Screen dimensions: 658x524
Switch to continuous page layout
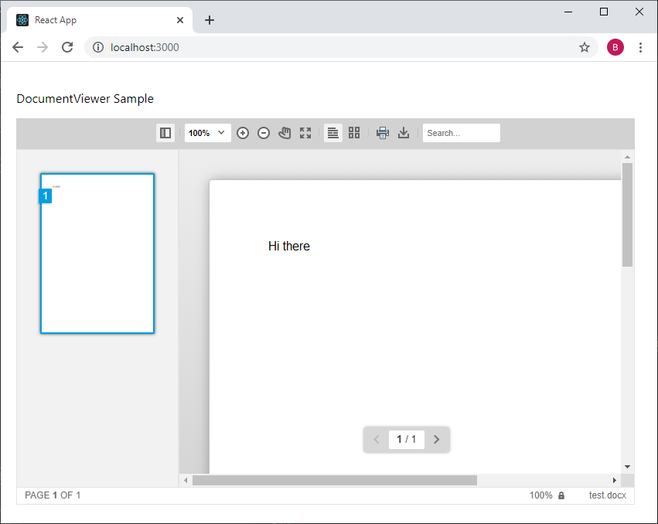click(x=333, y=133)
